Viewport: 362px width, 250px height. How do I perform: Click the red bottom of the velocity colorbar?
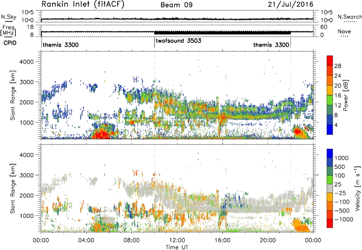330,223
